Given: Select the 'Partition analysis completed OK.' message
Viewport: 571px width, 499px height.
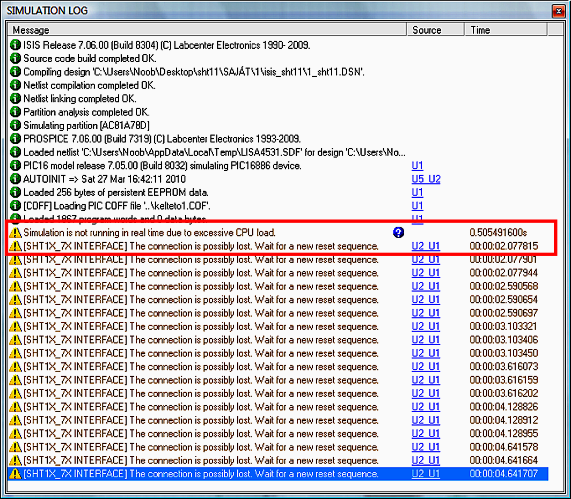Looking at the screenshot, I should pos(87,112).
